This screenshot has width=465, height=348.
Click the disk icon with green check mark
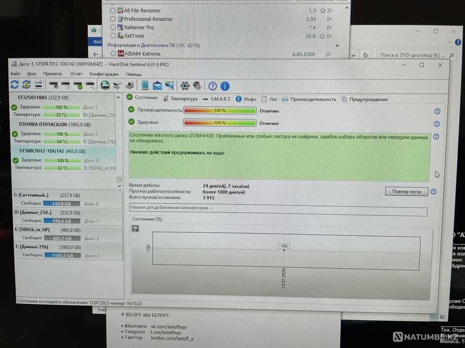pyautogui.click(x=78, y=86)
